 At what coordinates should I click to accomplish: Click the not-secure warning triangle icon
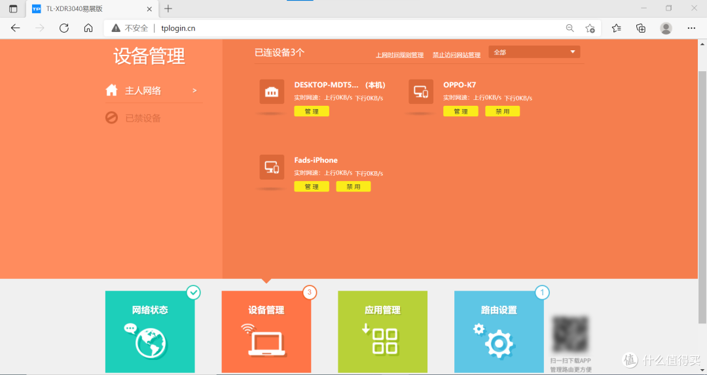click(x=116, y=28)
